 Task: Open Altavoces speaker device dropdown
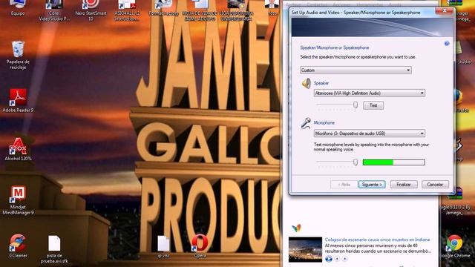point(370,93)
